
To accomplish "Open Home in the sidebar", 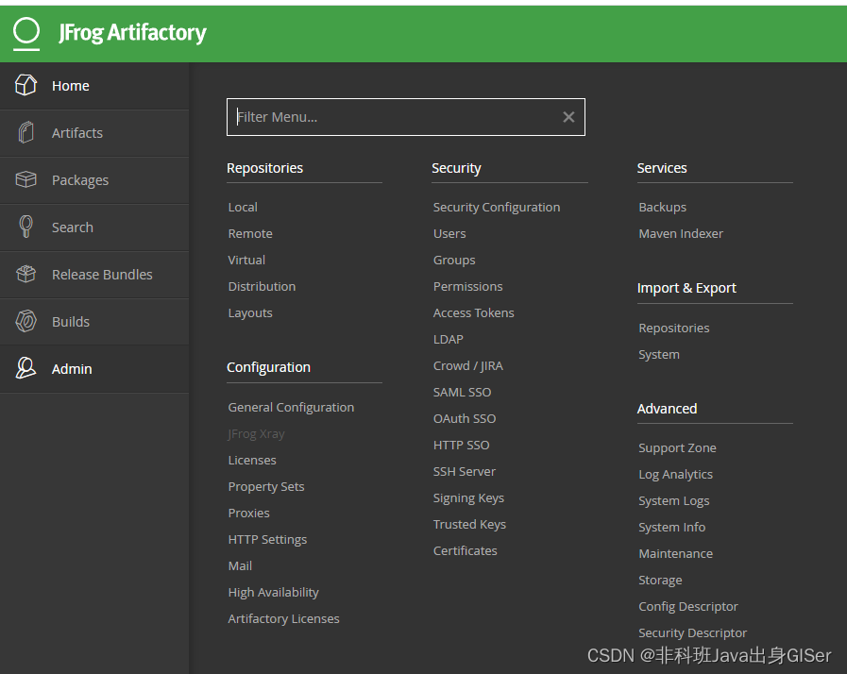I will pyautogui.click(x=70, y=86).
